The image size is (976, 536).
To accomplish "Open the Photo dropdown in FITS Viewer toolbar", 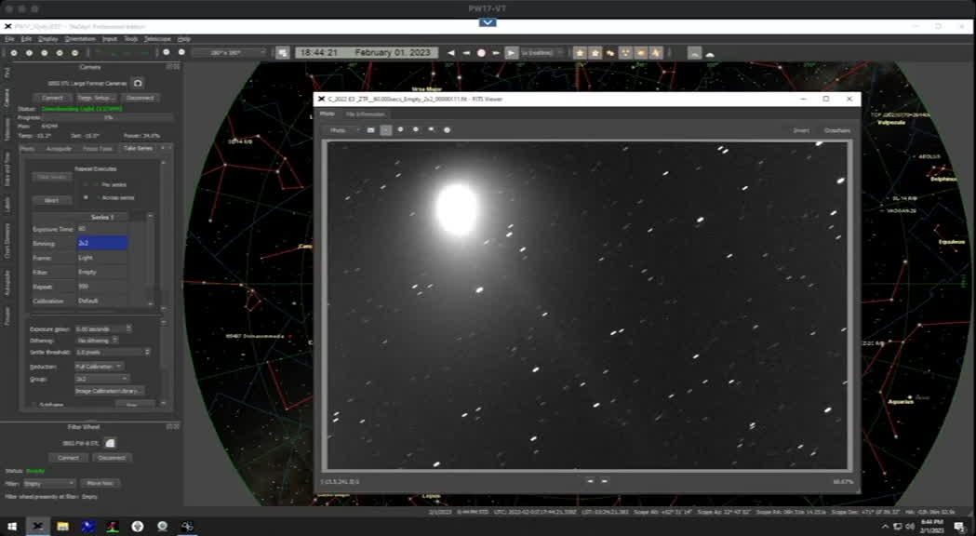I will pyautogui.click(x=342, y=130).
